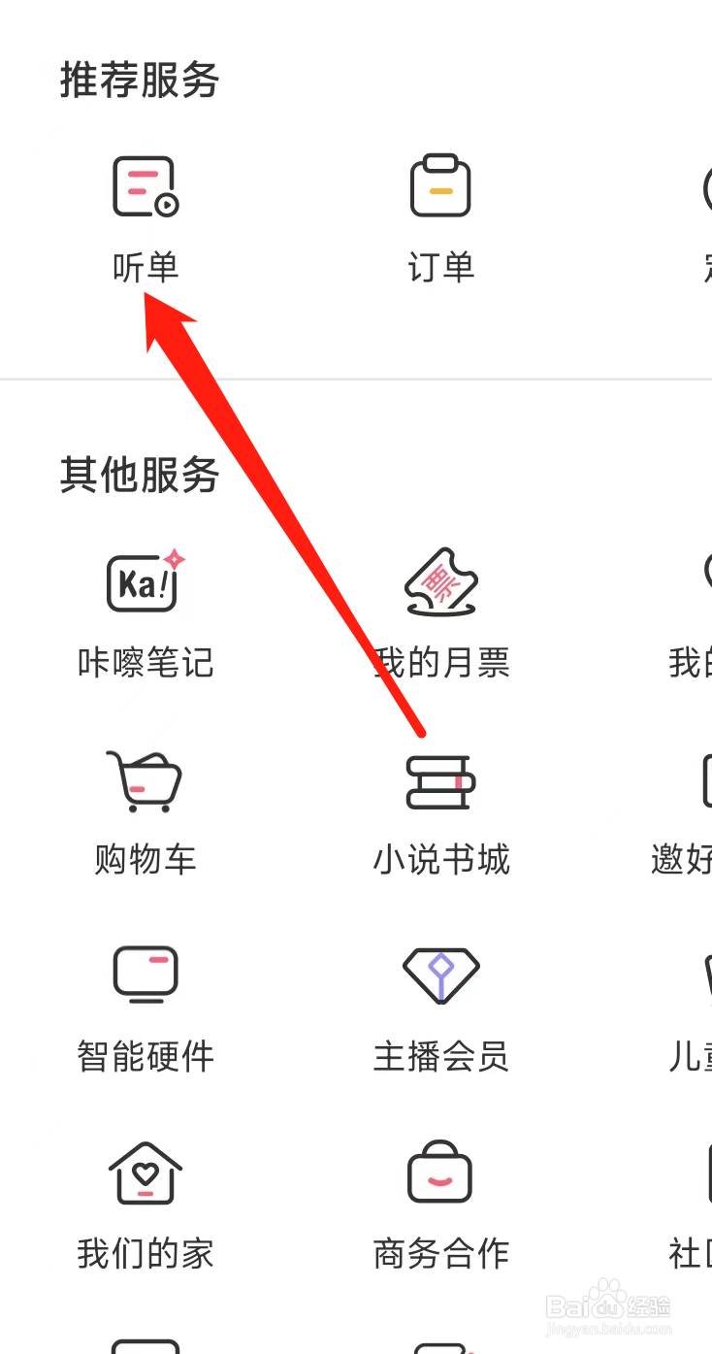Tap the 我们的家 label
Screen dimensions: 712x1354
point(146,1254)
